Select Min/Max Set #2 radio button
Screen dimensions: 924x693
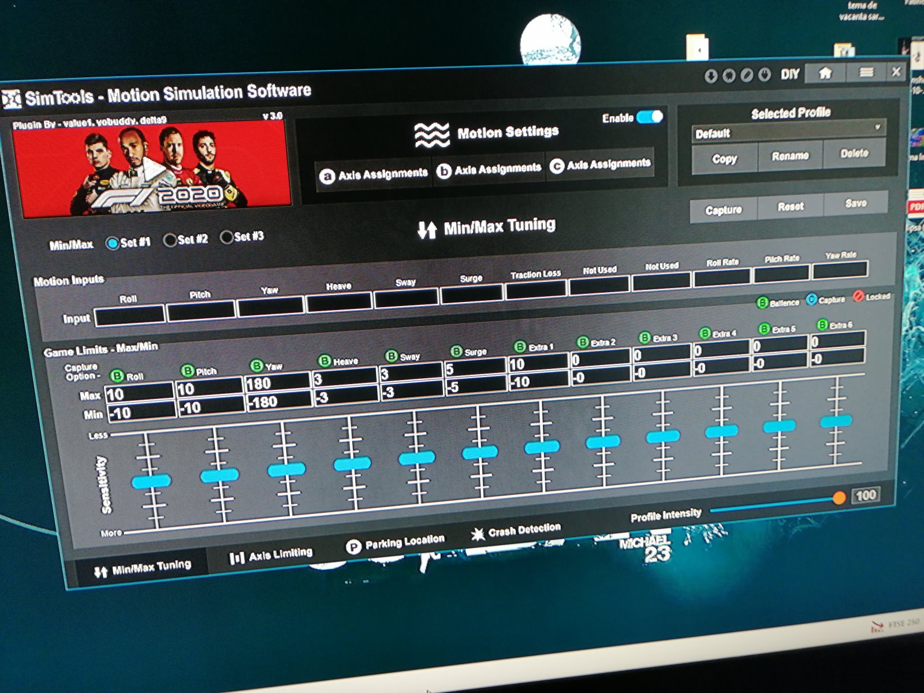tap(170, 240)
